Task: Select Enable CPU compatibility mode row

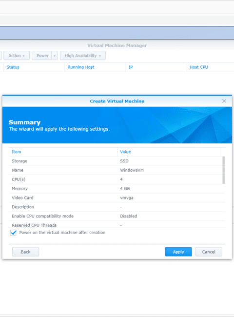Action: coord(117,216)
